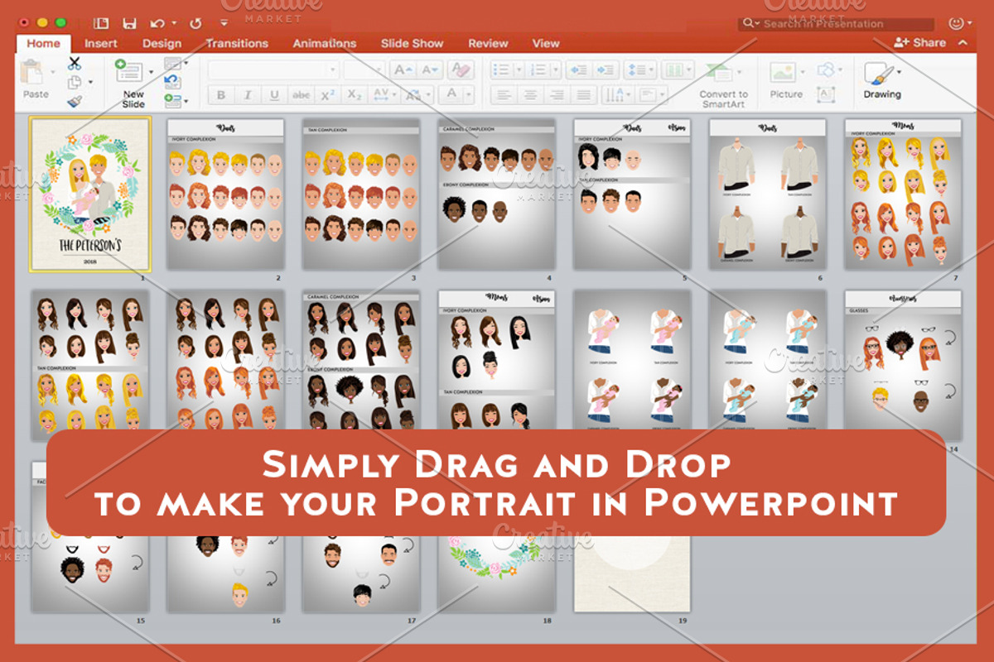The height and width of the screenshot is (662, 994).
Task: Click the Reset slide icon
Action: pyautogui.click(x=172, y=82)
